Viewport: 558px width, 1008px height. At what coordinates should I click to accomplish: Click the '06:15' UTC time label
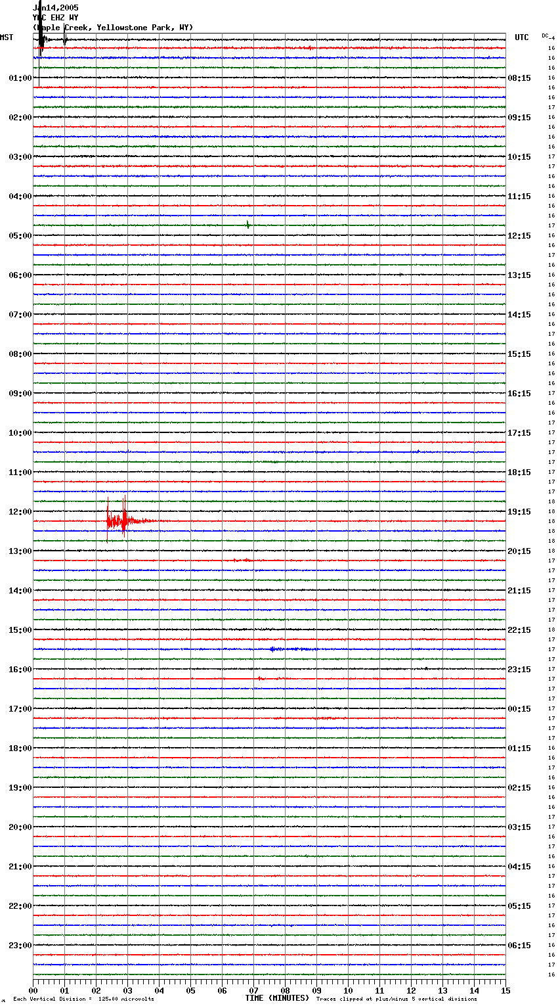point(519,946)
